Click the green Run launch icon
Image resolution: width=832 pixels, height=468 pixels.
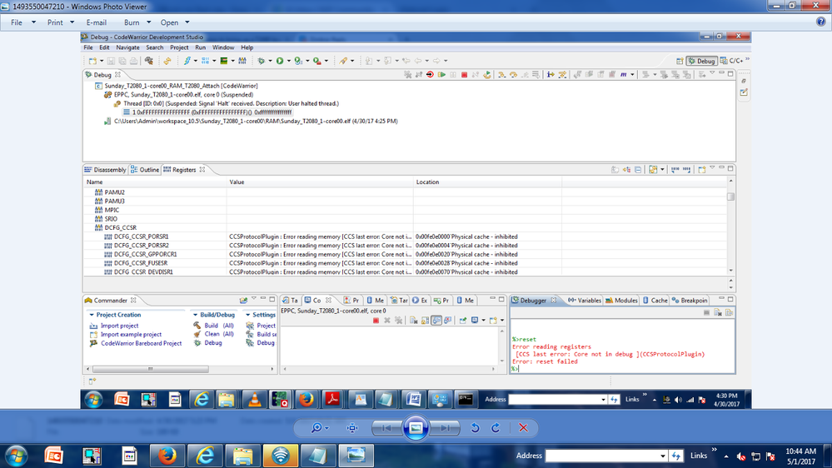(x=280, y=61)
